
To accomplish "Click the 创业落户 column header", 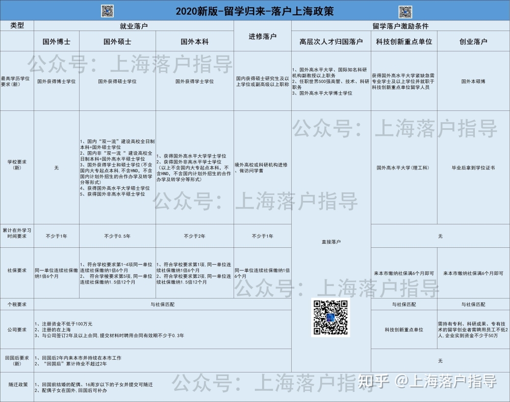I will pos(473,41).
